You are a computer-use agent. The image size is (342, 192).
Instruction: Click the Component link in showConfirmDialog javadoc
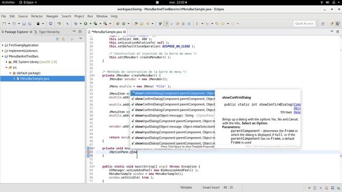click(297, 105)
